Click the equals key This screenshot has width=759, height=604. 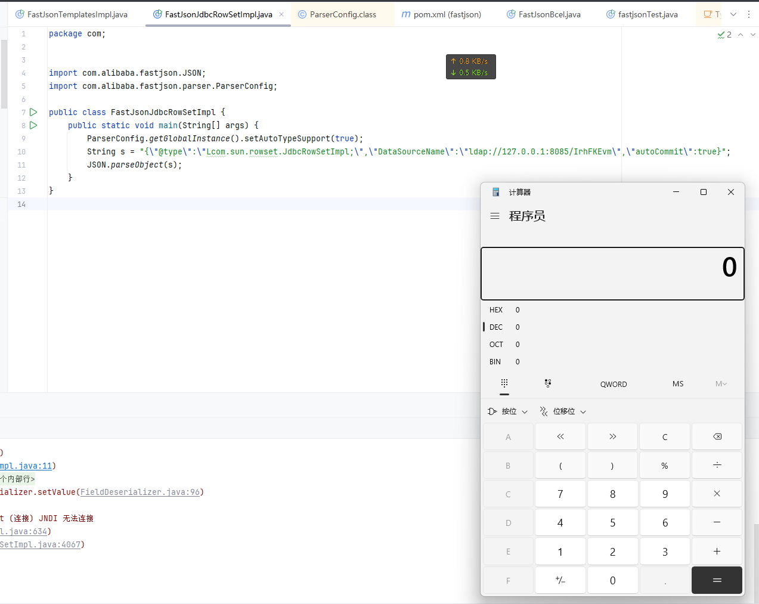tap(717, 580)
